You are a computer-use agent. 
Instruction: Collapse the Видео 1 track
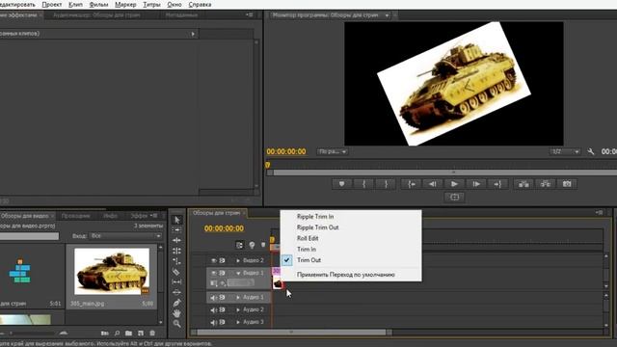tap(238, 273)
